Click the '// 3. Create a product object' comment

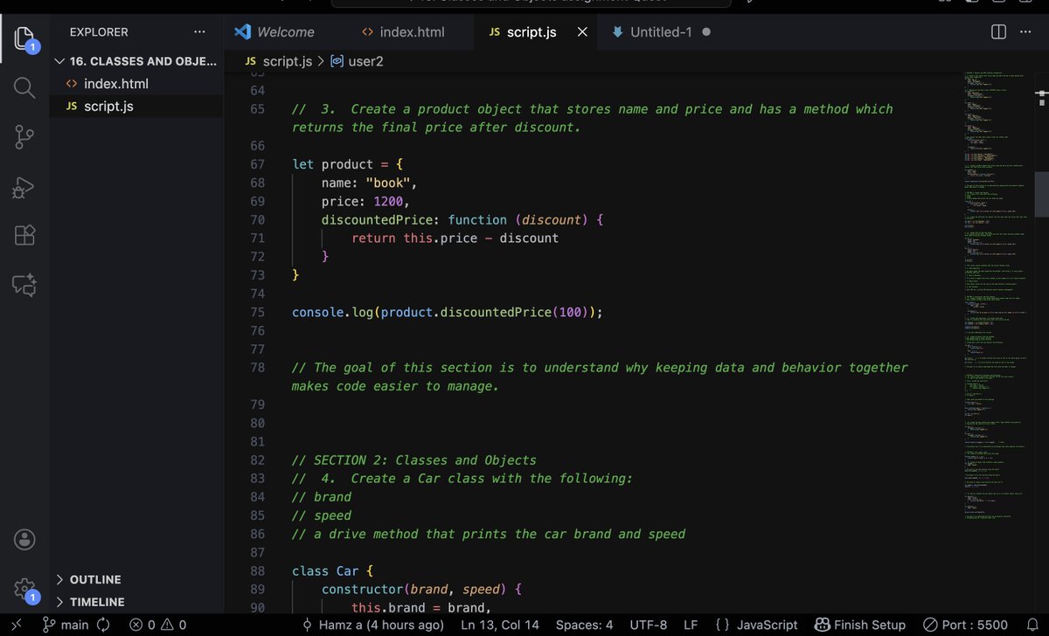point(593,118)
